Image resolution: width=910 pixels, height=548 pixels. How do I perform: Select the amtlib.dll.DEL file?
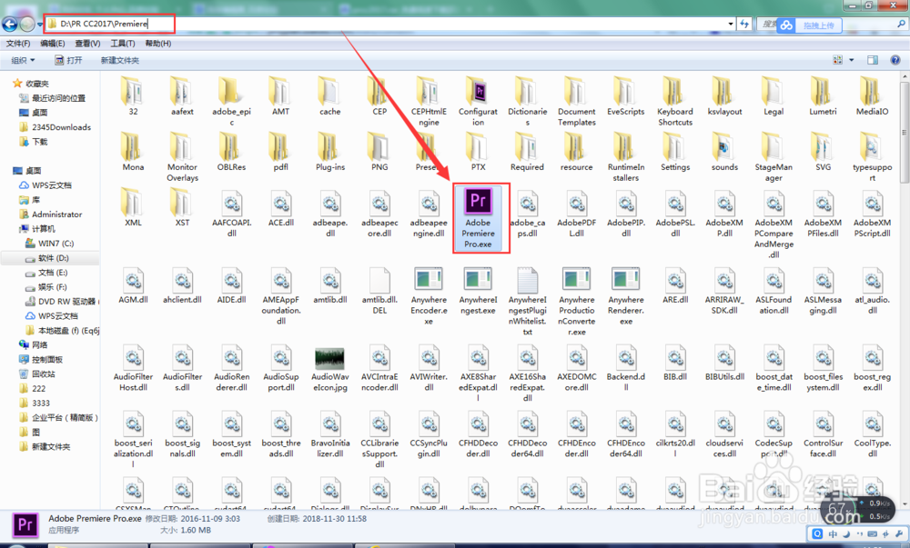pos(379,291)
